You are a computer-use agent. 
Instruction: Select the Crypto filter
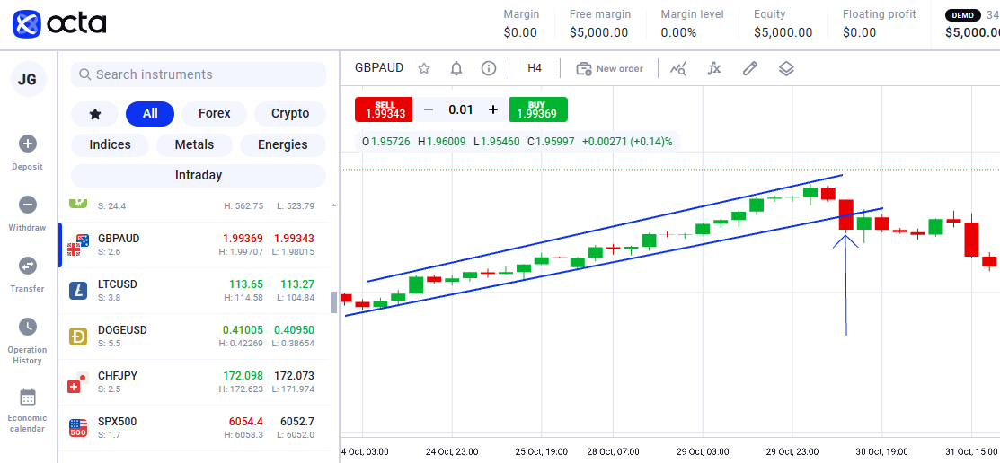[x=290, y=113]
